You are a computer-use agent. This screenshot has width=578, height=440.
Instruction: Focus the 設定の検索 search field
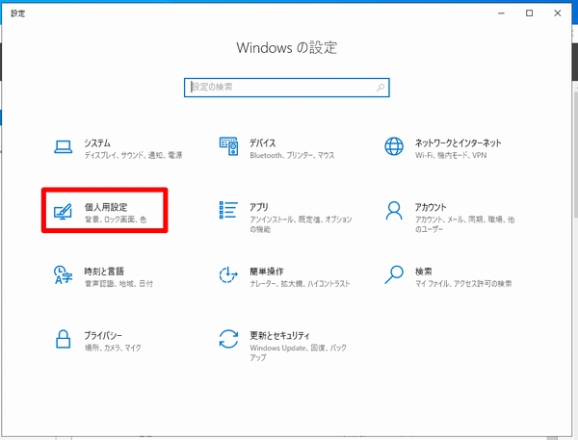tap(287, 88)
